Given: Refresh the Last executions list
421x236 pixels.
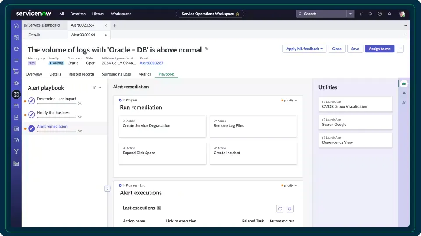Looking at the screenshot, I should [280, 209].
